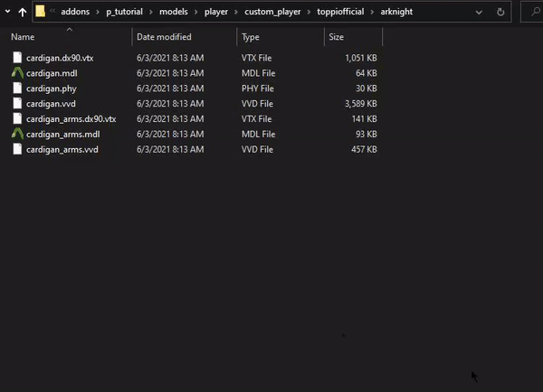Click the cardigan.vvd file icon

(x=17, y=104)
